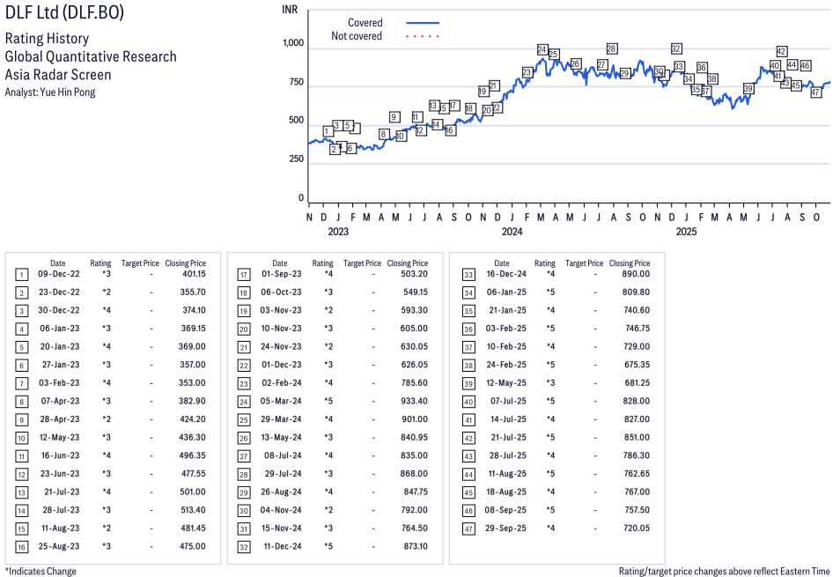Select chart marker 42 on the chart
This screenshot has height=577, width=840.
[781, 51]
